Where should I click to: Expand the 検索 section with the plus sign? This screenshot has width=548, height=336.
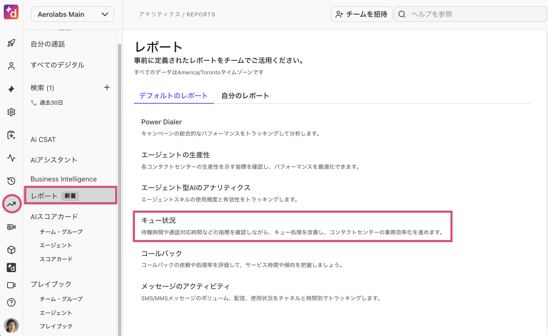pyautogui.click(x=107, y=87)
